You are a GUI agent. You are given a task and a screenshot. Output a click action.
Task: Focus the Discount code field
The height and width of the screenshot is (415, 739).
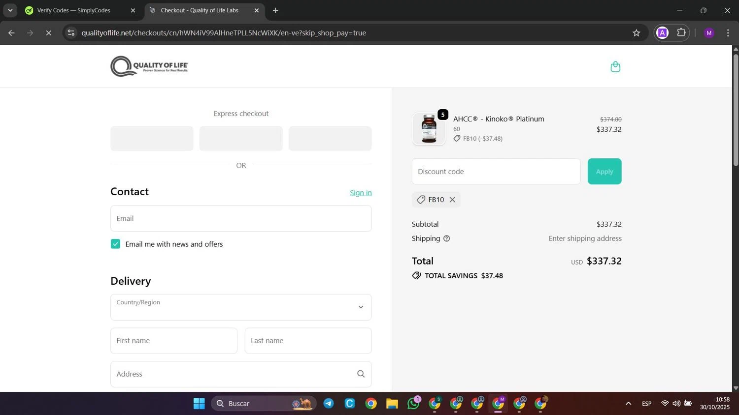[x=496, y=172]
